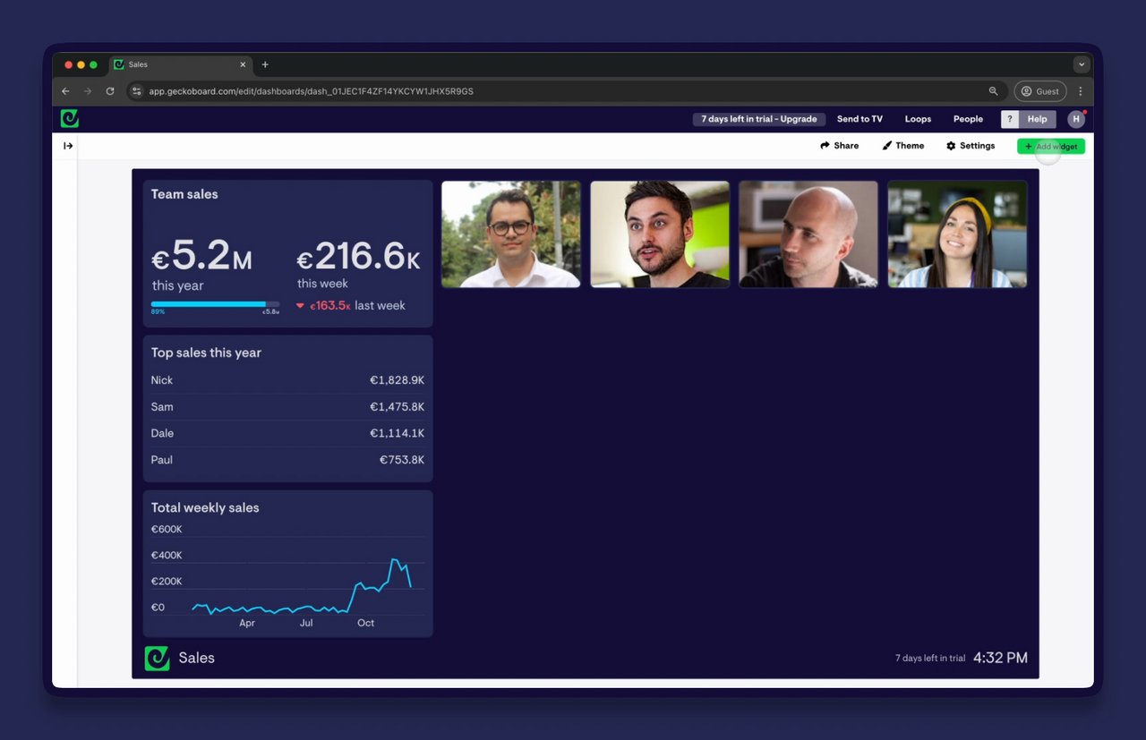
Task: Open the H user avatar menu
Action: point(1076,119)
